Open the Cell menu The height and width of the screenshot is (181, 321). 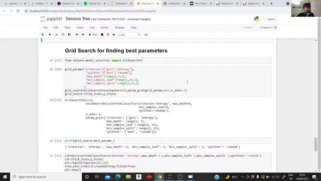click(x=92, y=28)
